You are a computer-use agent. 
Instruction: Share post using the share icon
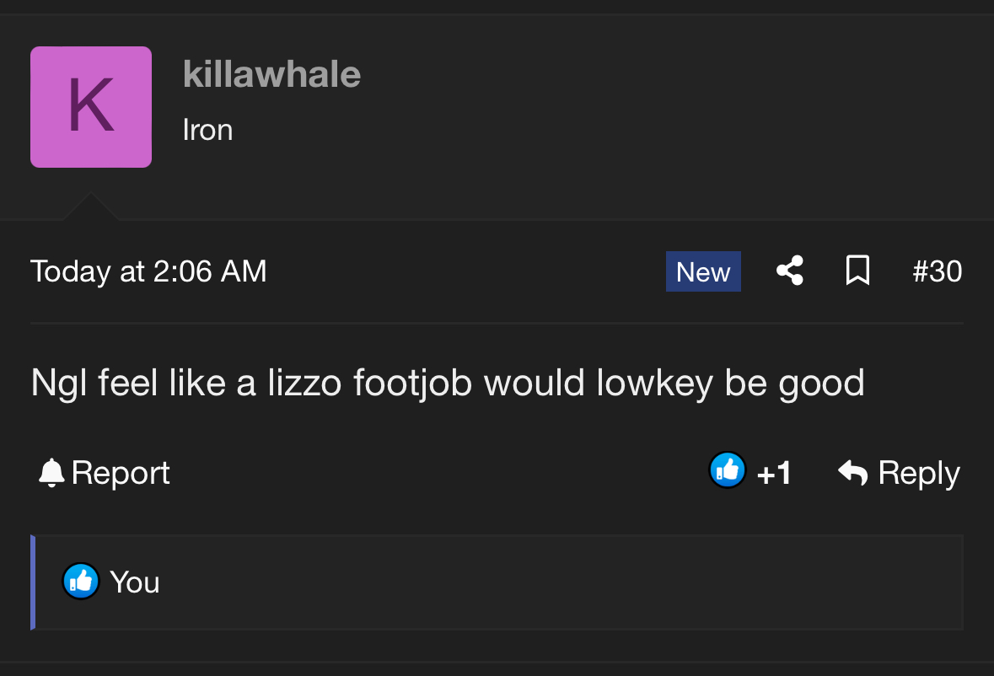789,271
